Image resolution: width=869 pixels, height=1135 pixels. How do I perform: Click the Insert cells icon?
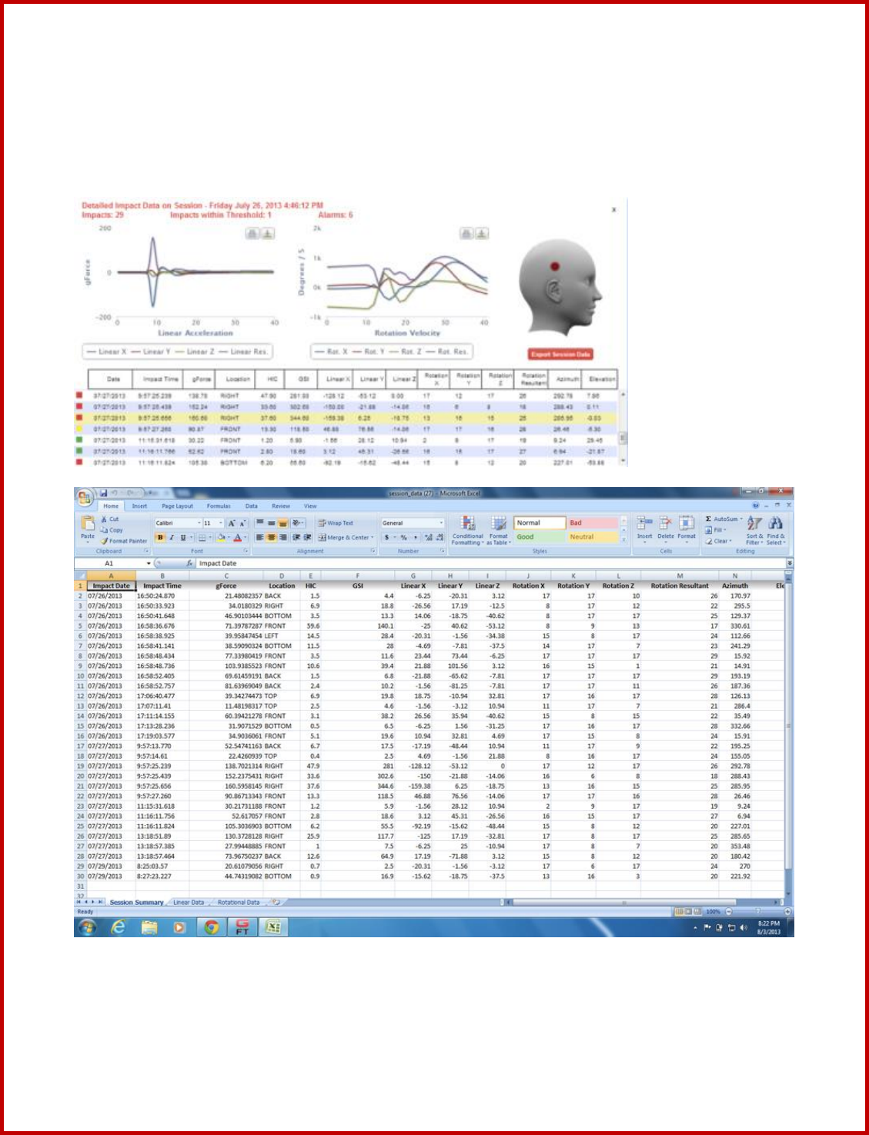(x=645, y=523)
